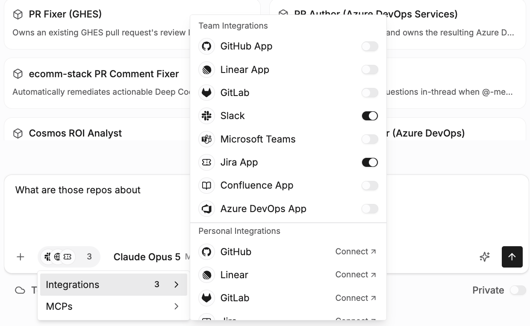Click the cloud icon below the prompt box
This screenshot has height=326, width=530.
point(20,291)
